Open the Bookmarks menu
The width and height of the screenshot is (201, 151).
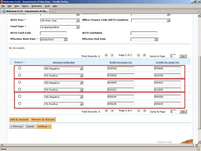(36, 6)
